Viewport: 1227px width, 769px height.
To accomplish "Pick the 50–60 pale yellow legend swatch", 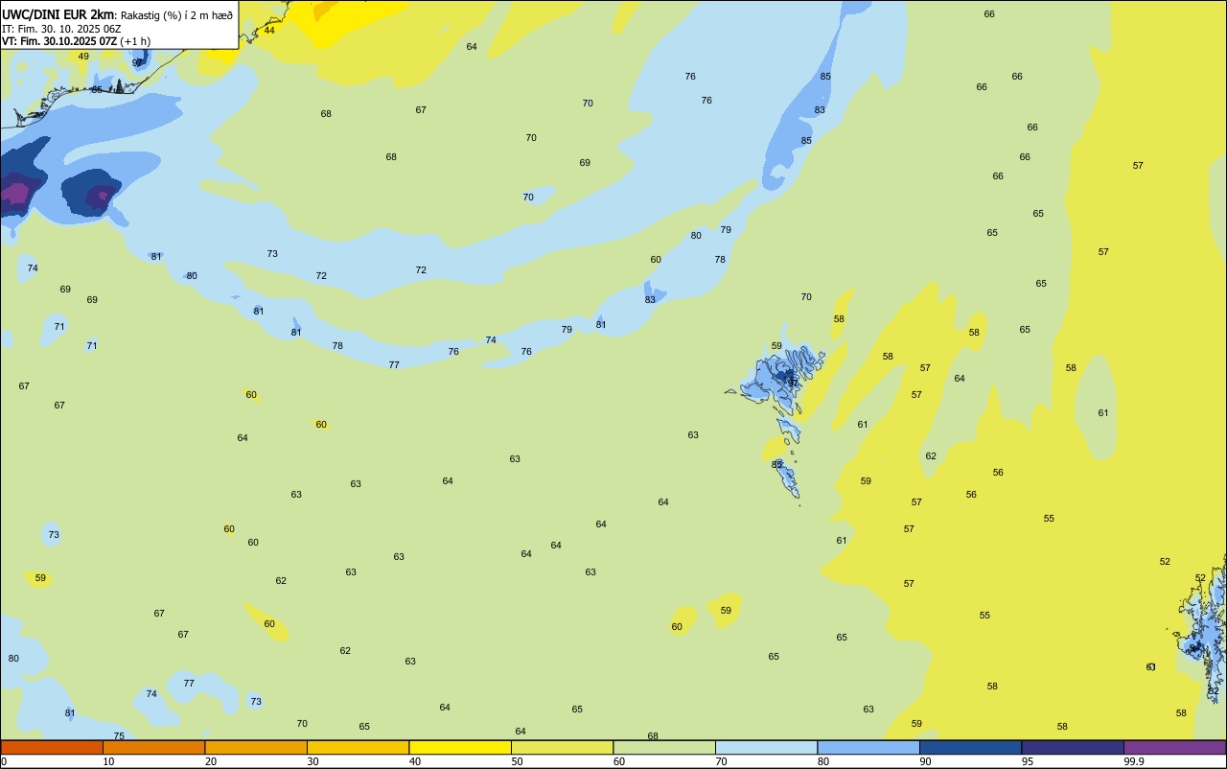I will point(562,747).
